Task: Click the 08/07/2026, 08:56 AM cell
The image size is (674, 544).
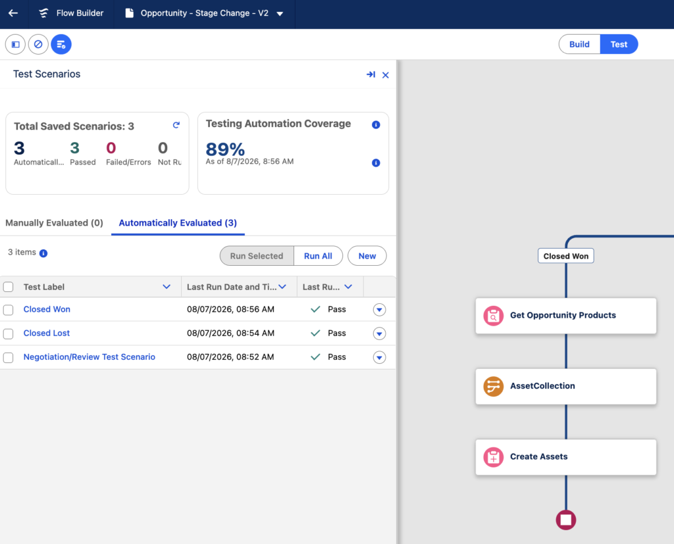Action: 230,309
